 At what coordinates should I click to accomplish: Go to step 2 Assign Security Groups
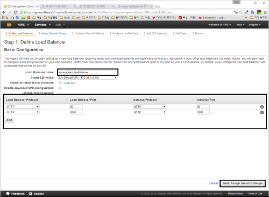(52, 33)
